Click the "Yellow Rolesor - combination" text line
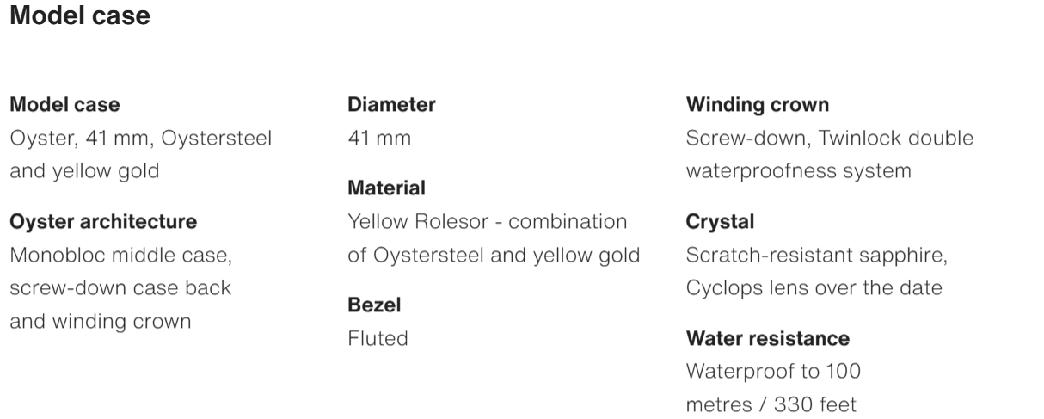The height and width of the screenshot is (419, 1044). [x=488, y=221]
